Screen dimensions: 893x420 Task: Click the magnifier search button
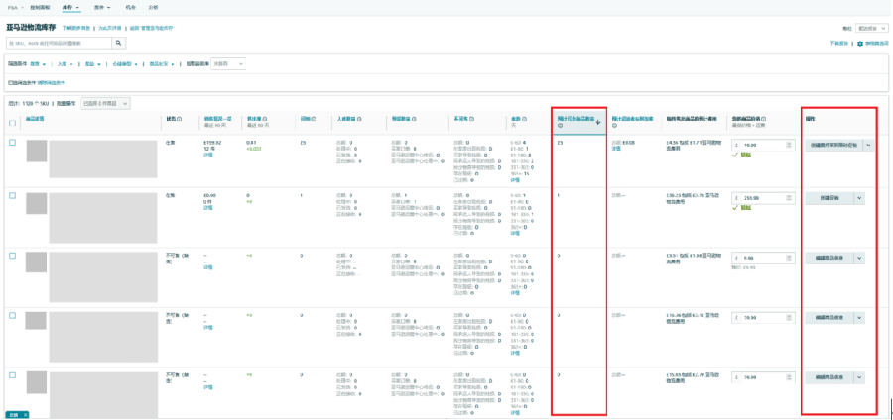click(x=118, y=43)
